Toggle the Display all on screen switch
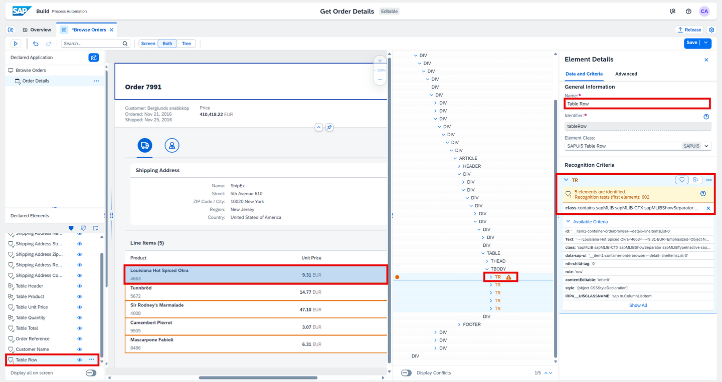 coord(91,373)
